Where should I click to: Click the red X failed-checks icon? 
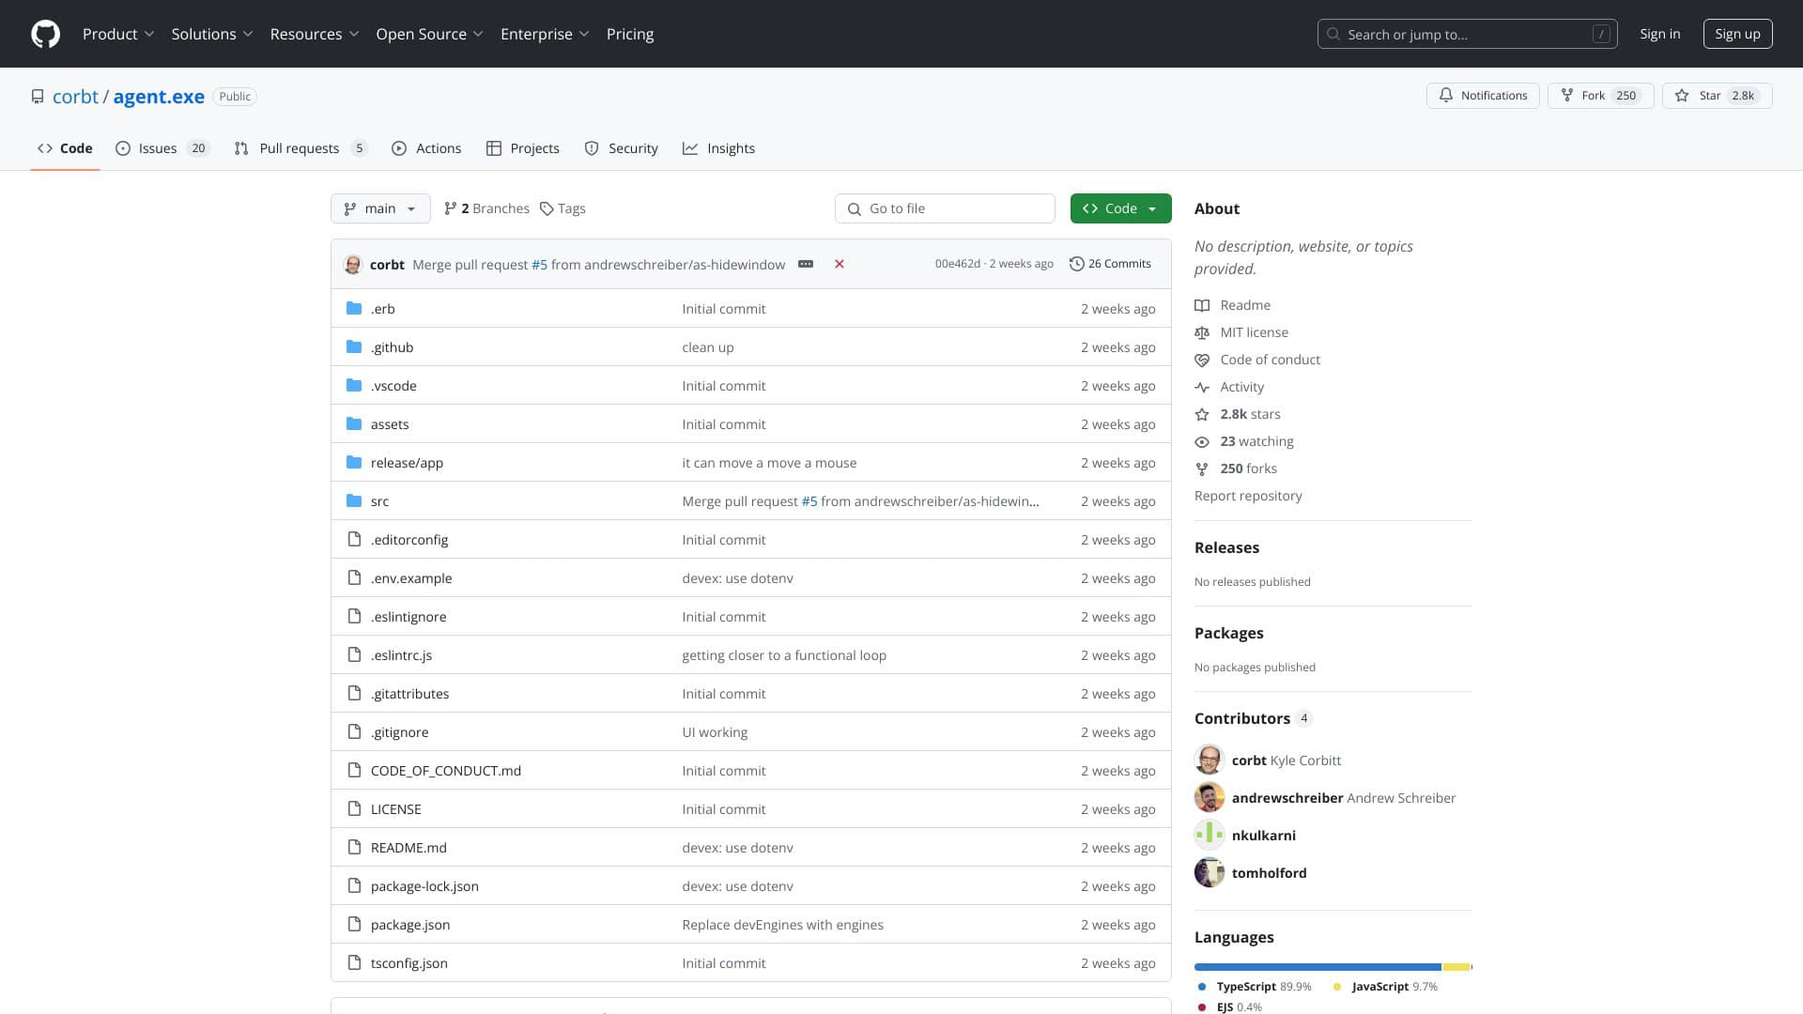pyautogui.click(x=840, y=264)
